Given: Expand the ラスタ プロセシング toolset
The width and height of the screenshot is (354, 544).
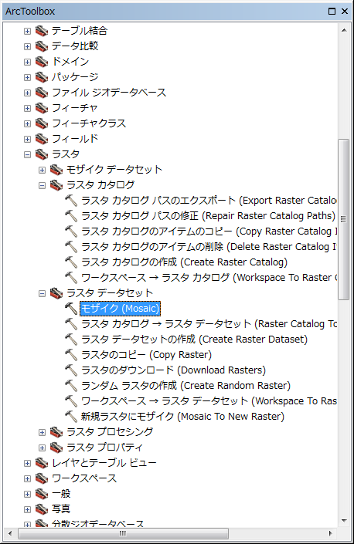Looking at the screenshot, I should (x=42, y=432).
